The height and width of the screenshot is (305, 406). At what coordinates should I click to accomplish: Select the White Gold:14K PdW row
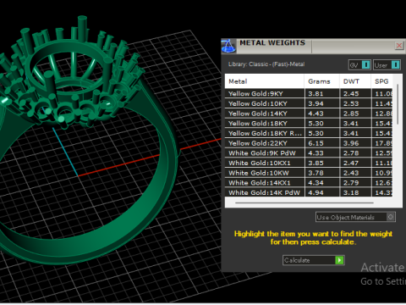[309, 192]
